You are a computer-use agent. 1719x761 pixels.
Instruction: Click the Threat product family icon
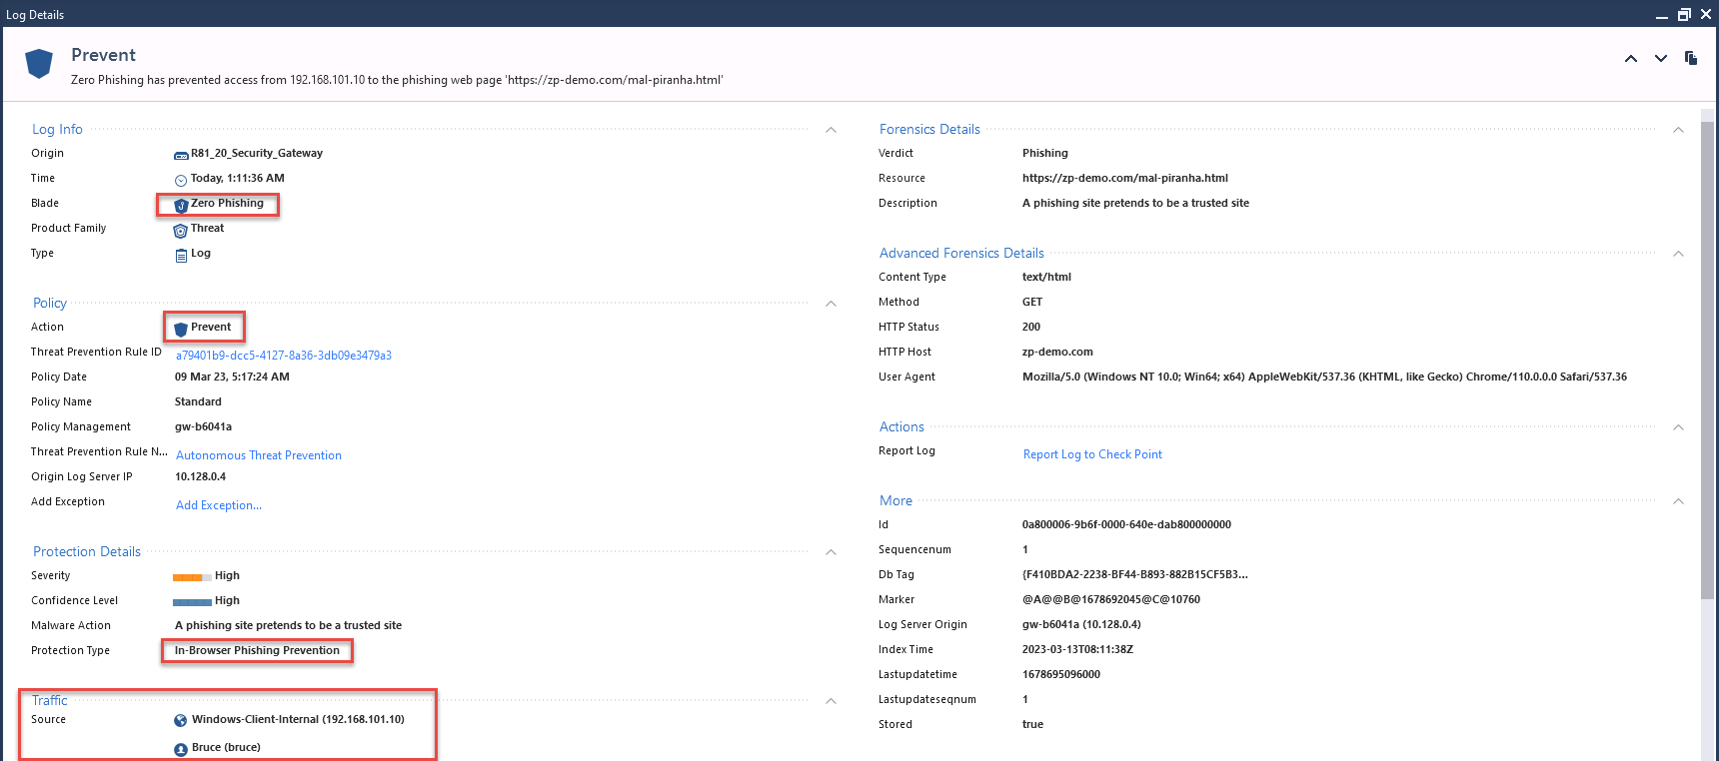point(181,230)
